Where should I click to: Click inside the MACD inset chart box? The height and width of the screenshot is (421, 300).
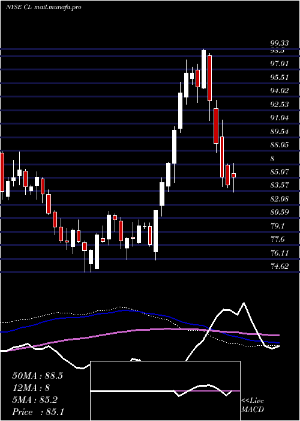(165, 391)
